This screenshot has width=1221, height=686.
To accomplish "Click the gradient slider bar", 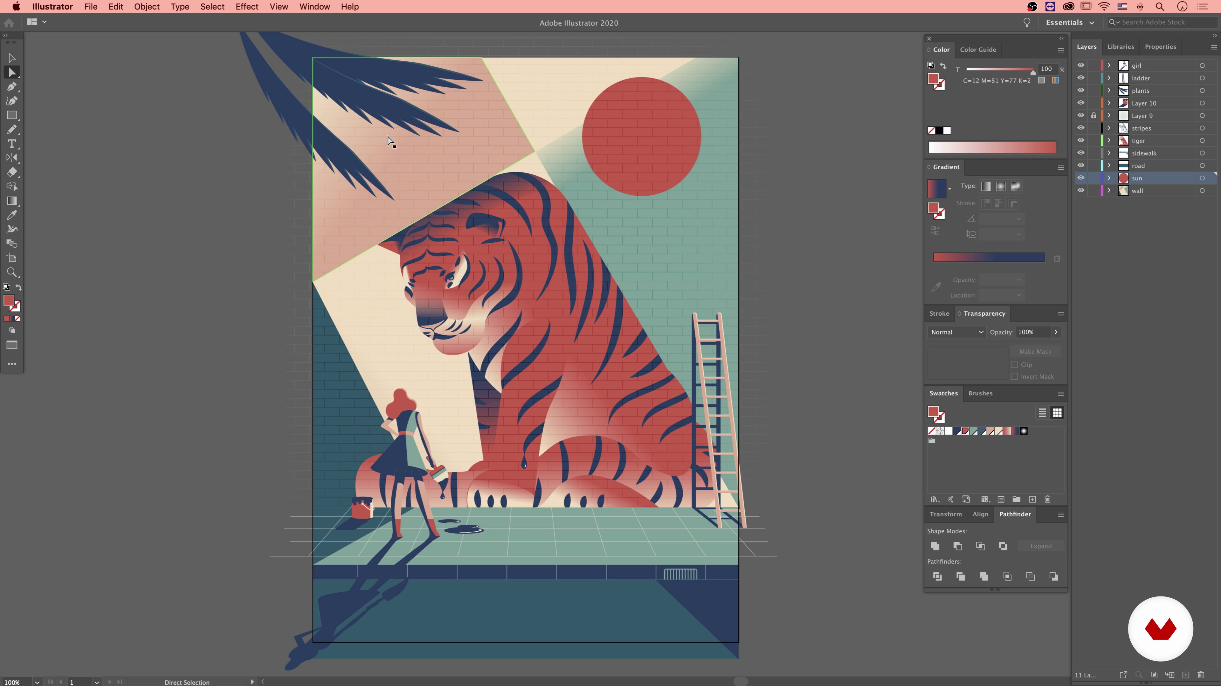I will pos(989,258).
